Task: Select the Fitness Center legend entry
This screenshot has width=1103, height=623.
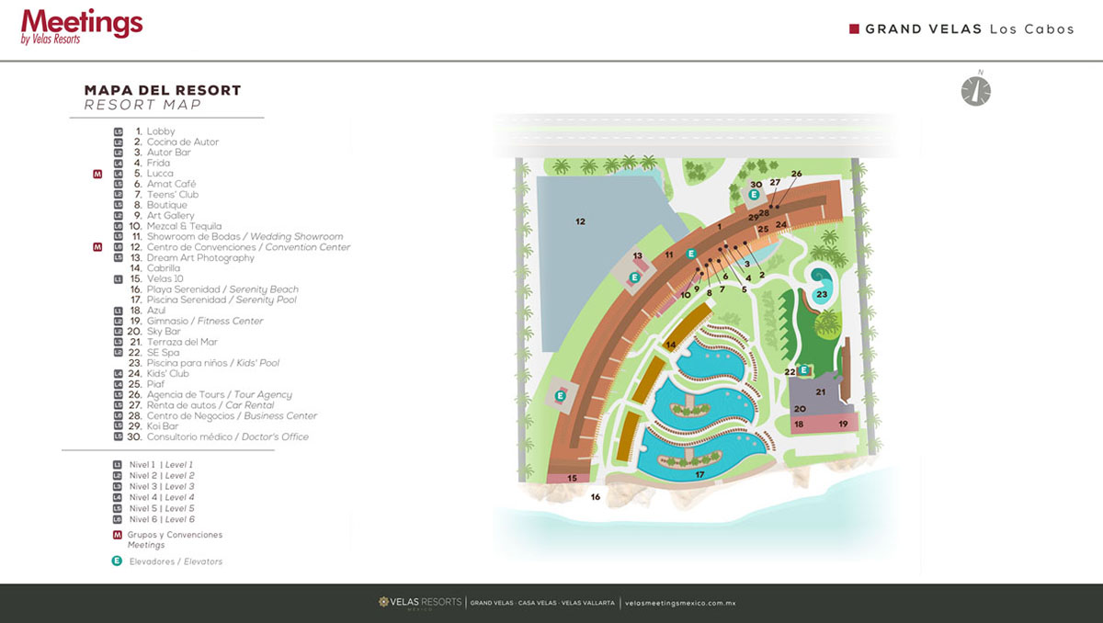Action: pos(196,322)
